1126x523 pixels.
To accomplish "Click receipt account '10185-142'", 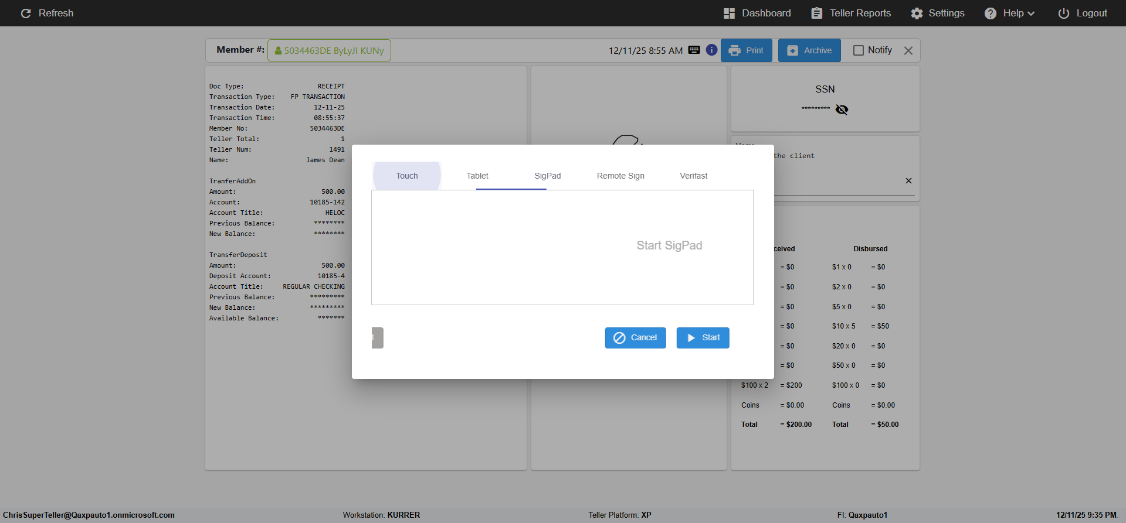I will tap(327, 203).
